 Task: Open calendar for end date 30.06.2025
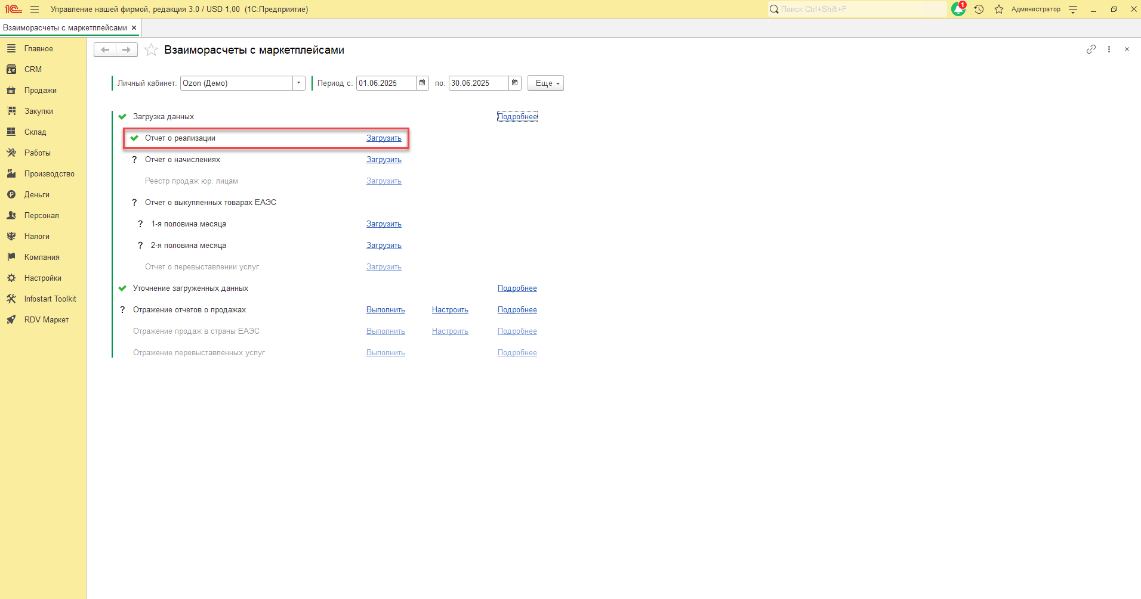515,83
